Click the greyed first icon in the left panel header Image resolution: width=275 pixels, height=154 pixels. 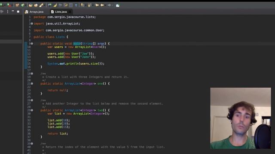(2, 12)
